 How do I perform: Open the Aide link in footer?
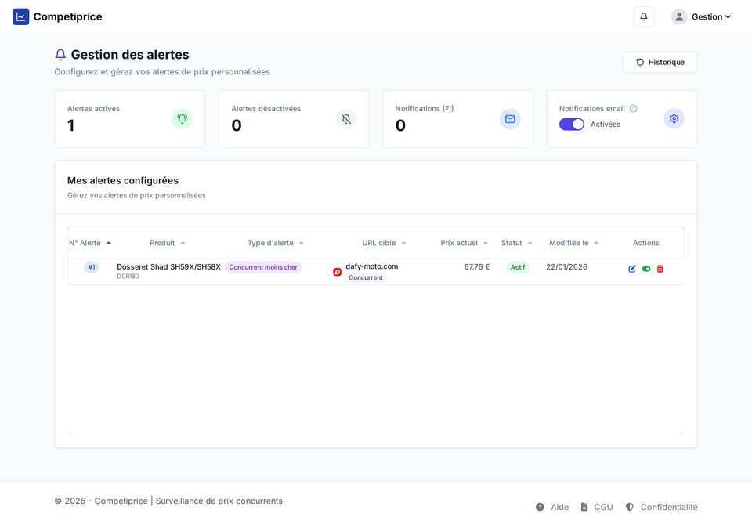tap(559, 506)
